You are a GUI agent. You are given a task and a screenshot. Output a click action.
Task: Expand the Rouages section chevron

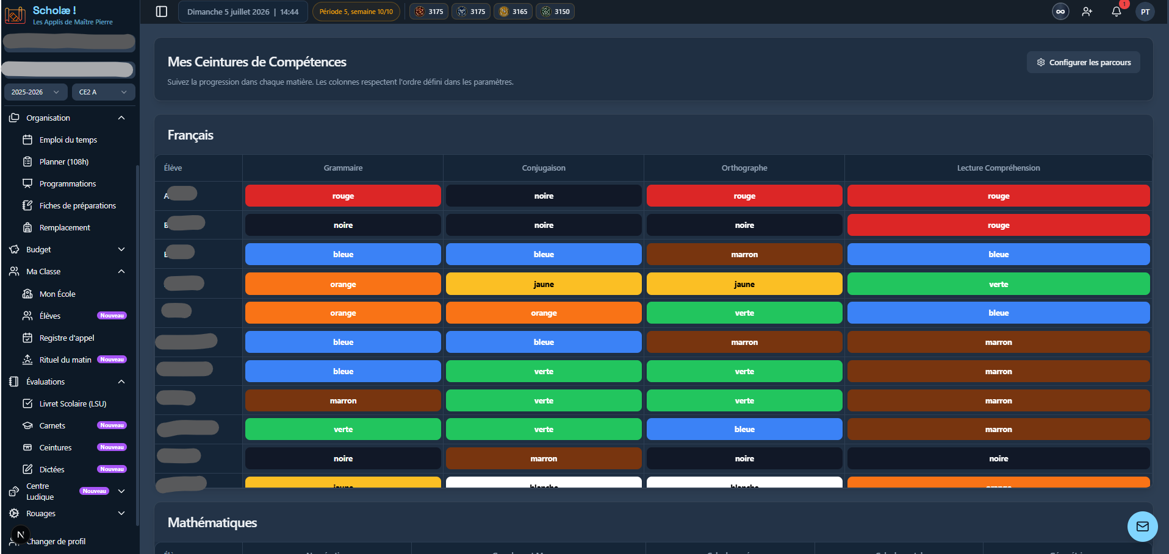point(121,513)
